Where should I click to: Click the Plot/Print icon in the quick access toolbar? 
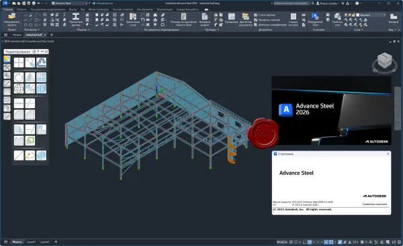pyautogui.click(x=34, y=3)
